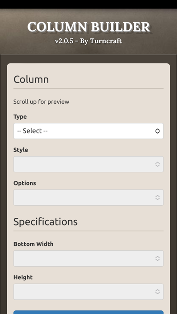Open the Height dropdown

tap(88, 291)
